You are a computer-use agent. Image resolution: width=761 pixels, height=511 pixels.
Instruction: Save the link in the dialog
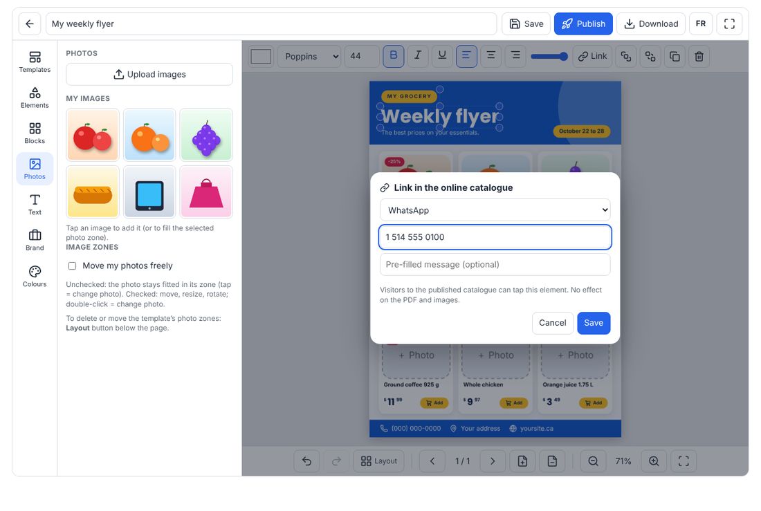pyautogui.click(x=594, y=323)
